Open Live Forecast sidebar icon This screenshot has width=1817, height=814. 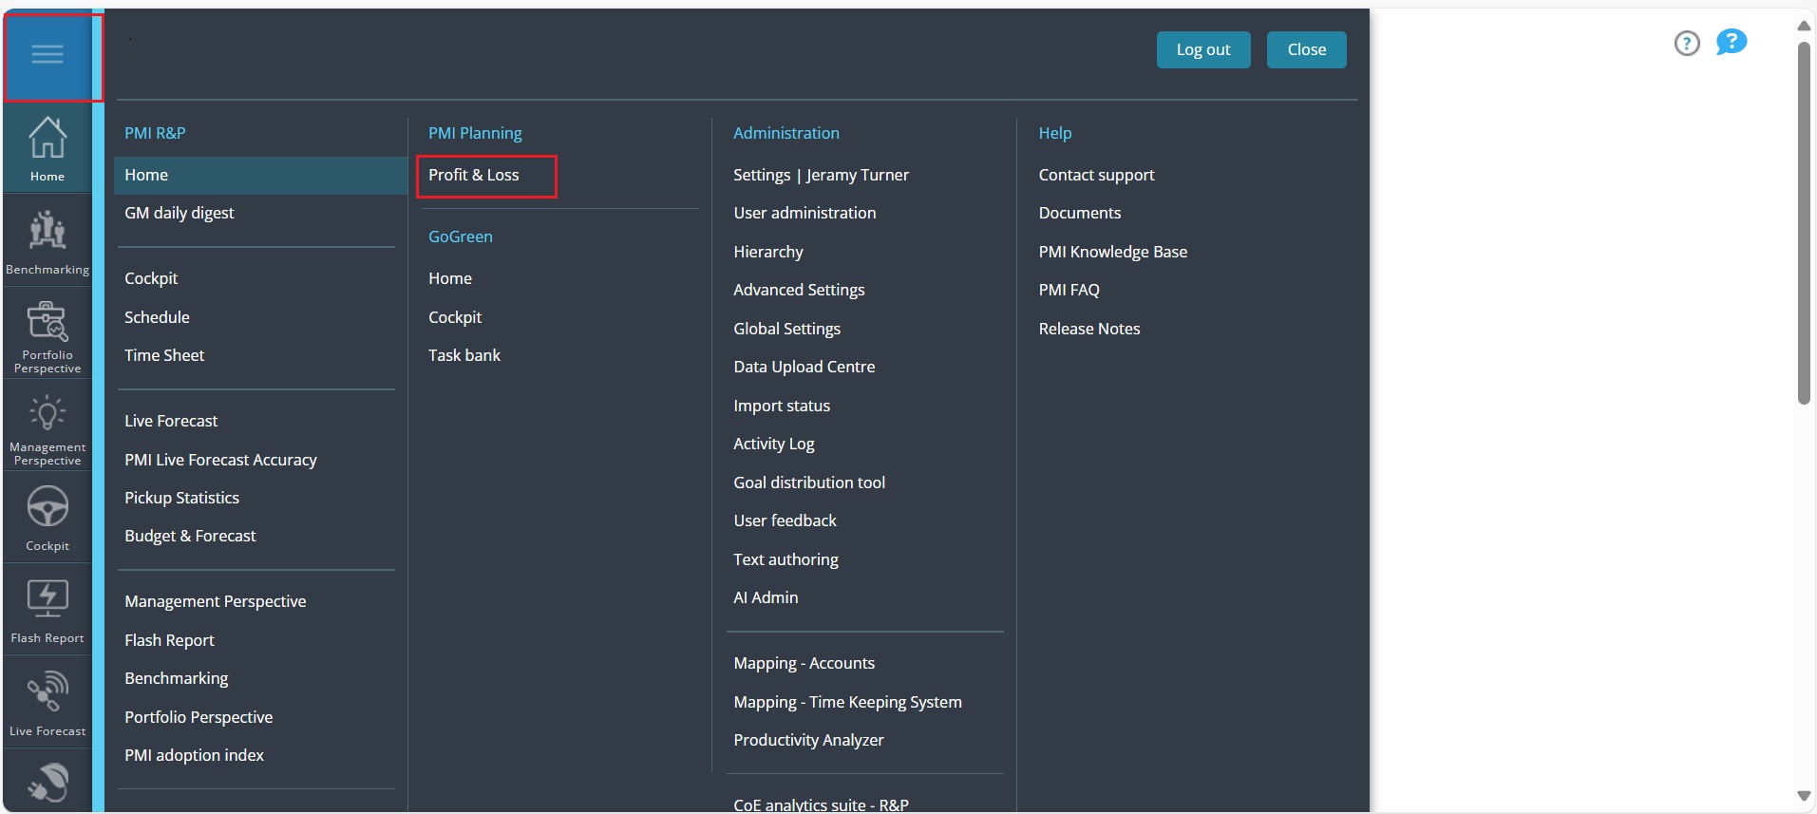pos(47,703)
